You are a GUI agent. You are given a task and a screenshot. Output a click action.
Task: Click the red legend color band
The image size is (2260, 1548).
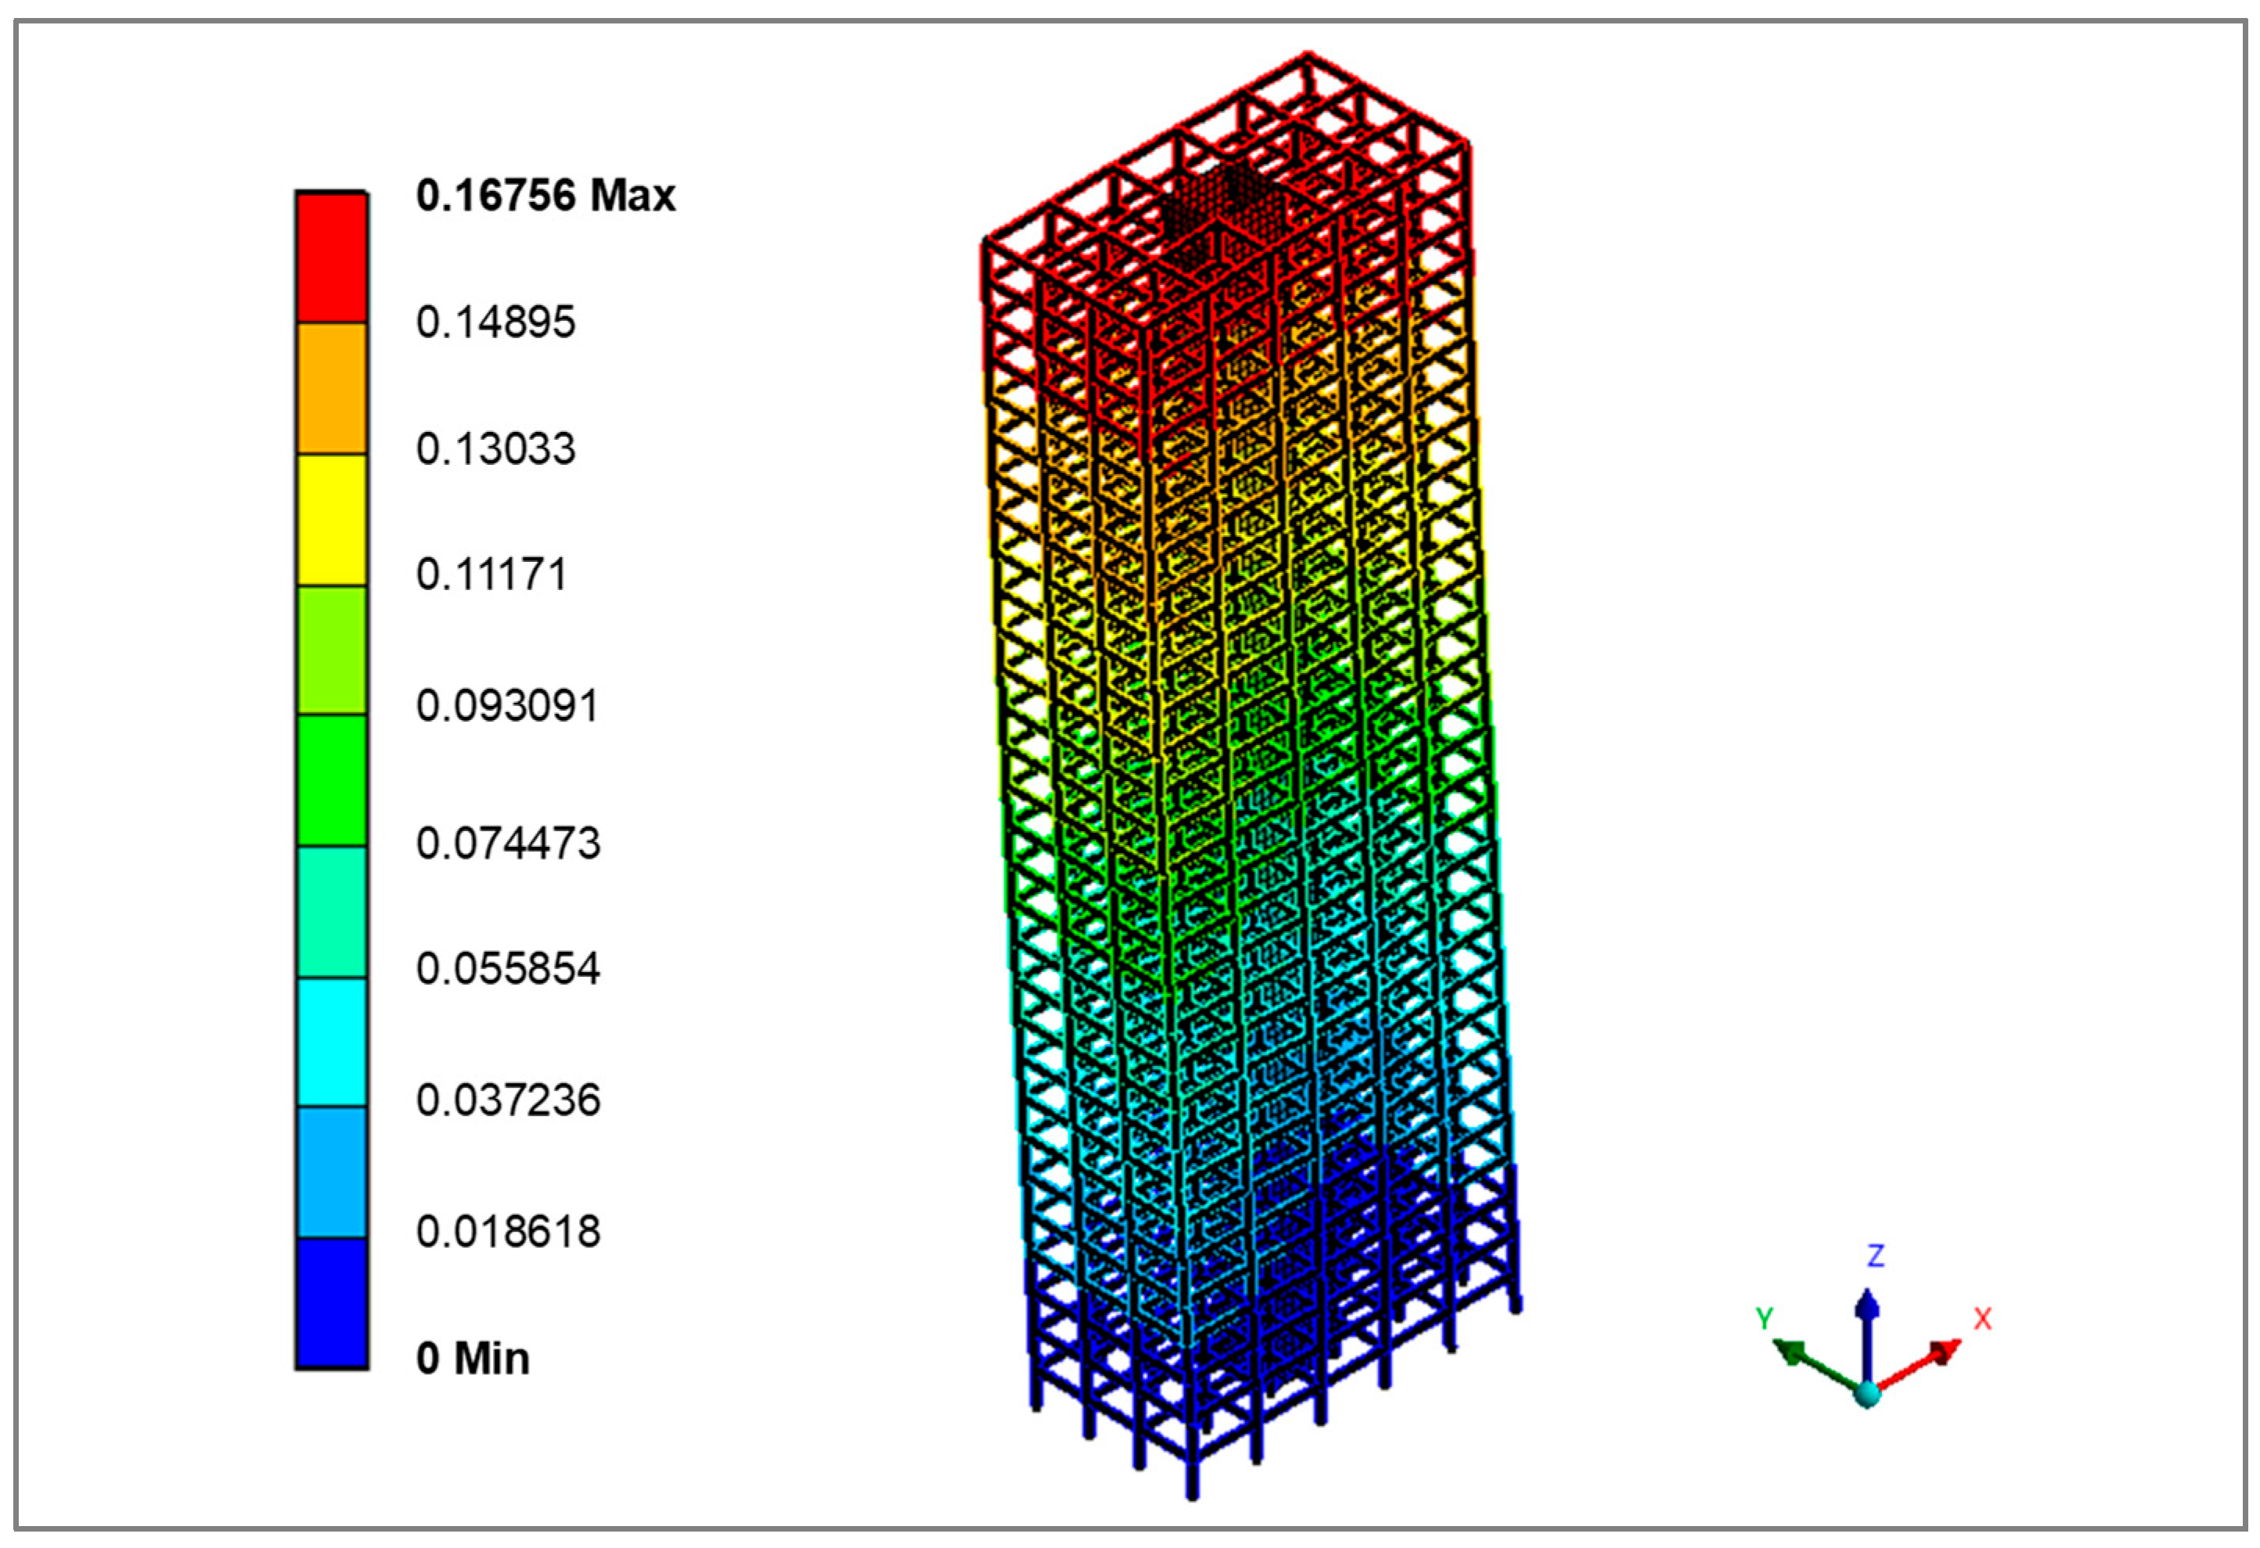pos(332,257)
